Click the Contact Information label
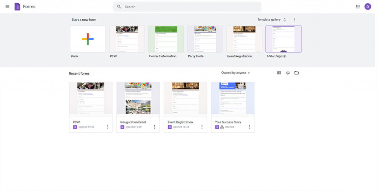Viewport: 378px width, 191px height. pos(162,56)
